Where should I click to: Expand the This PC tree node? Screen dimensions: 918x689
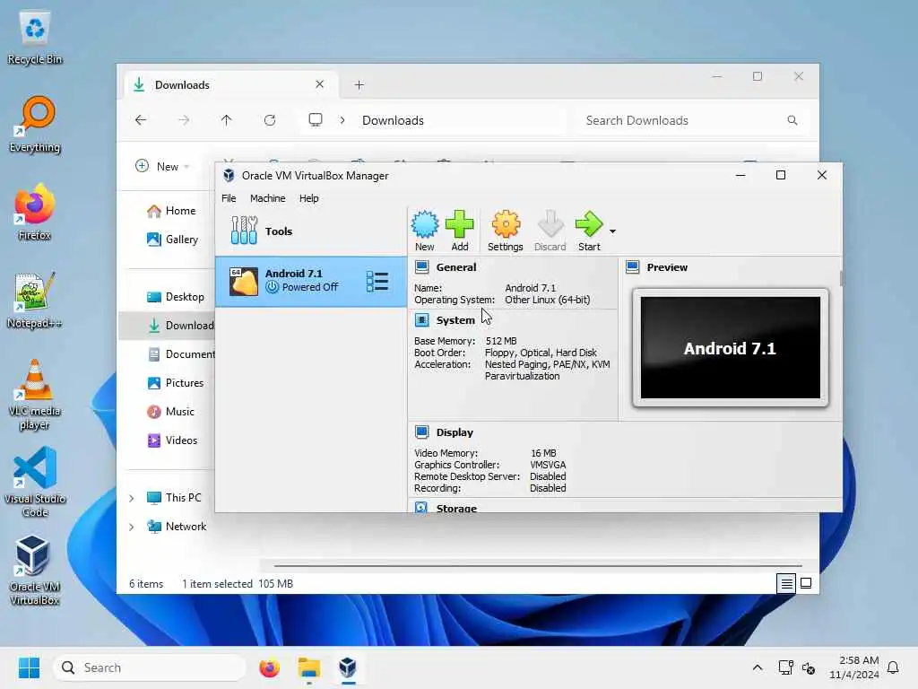click(x=132, y=498)
